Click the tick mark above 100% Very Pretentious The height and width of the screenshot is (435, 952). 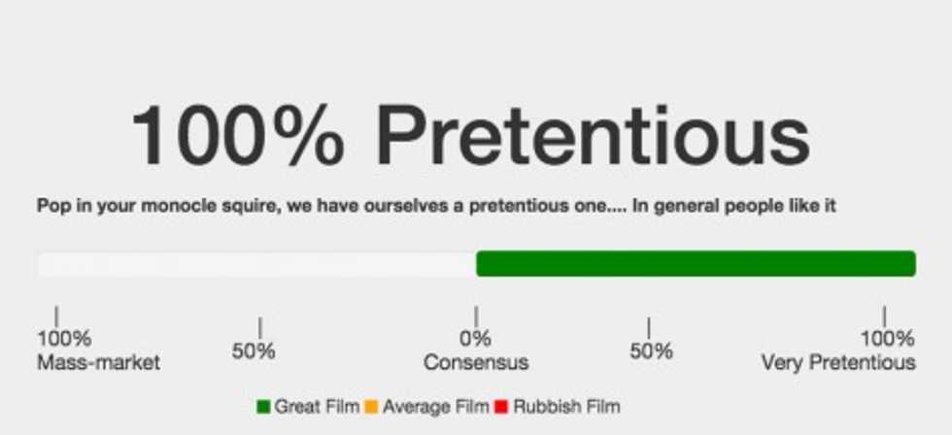click(x=884, y=318)
